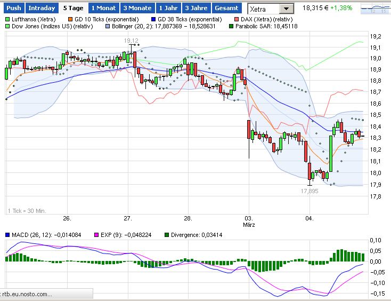Click the 17,8 price axis label
The height and width of the screenshot is (301, 391).
point(376,196)
